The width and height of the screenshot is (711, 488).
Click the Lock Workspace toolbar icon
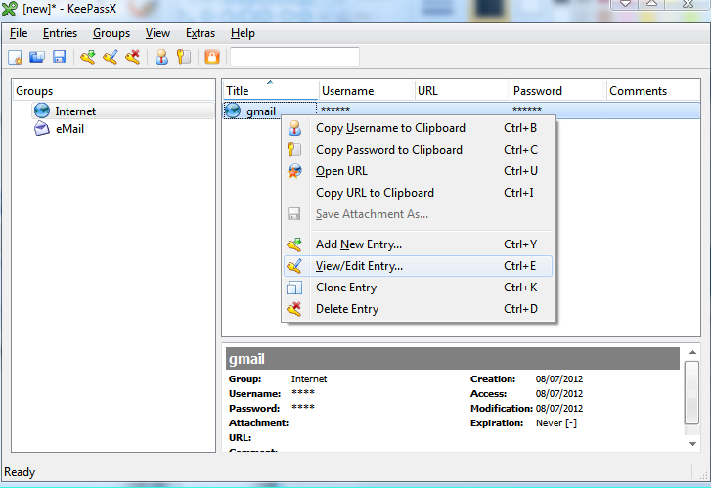pyautogui.click(x=212, y=57)
